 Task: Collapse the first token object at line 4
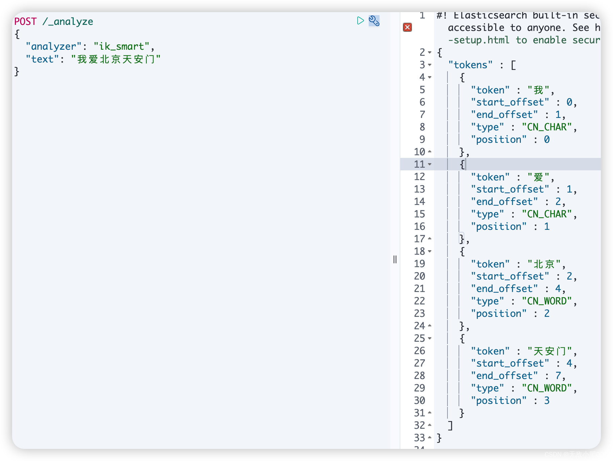click(430, 77)
